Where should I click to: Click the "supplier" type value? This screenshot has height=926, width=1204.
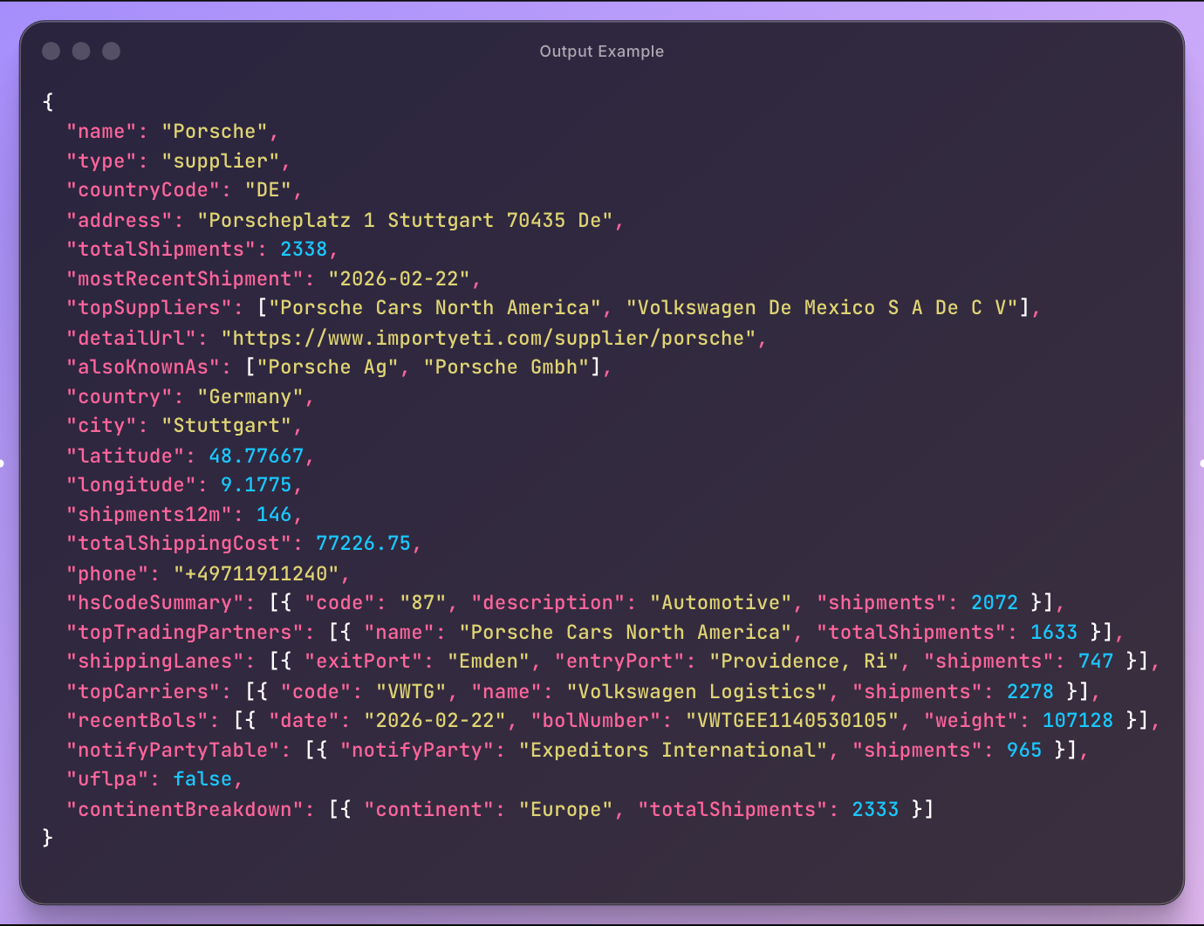(x=221, y=161)
